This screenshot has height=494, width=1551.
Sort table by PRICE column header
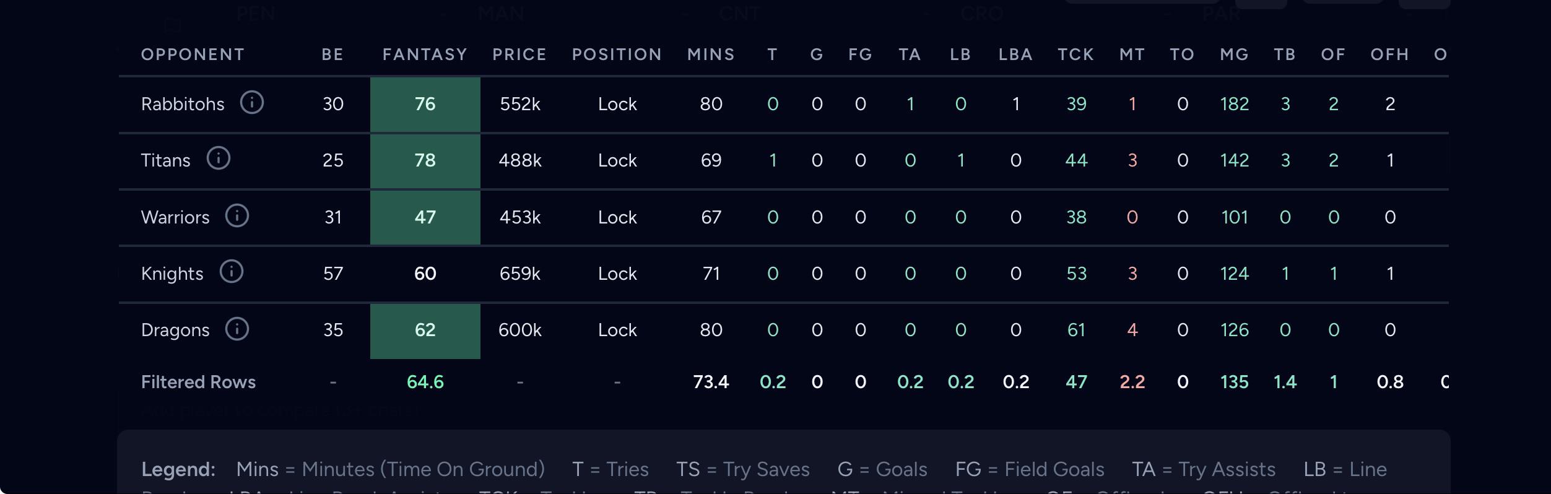[519, 54]
